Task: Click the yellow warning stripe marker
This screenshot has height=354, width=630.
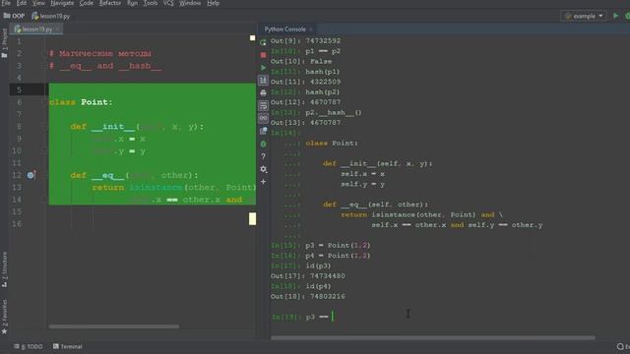Action: tap(252, 218)
